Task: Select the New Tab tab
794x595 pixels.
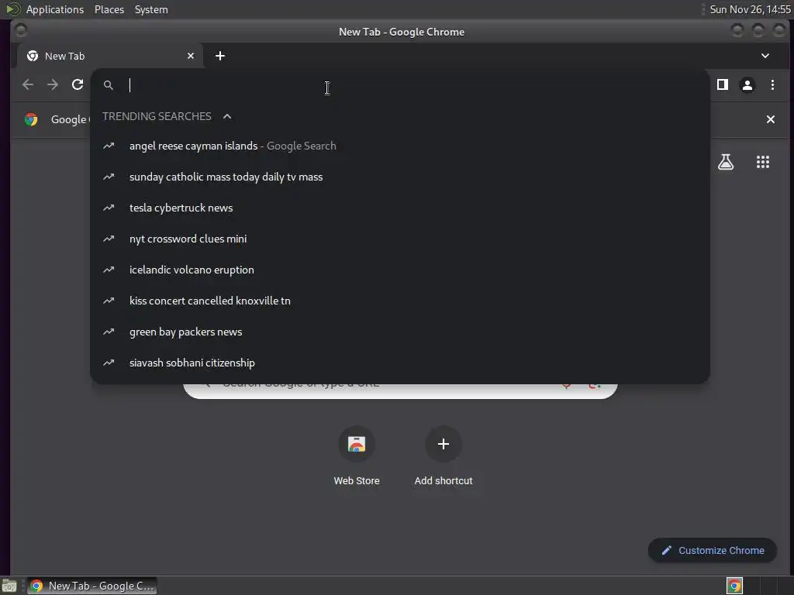Action: coord(110,56)
